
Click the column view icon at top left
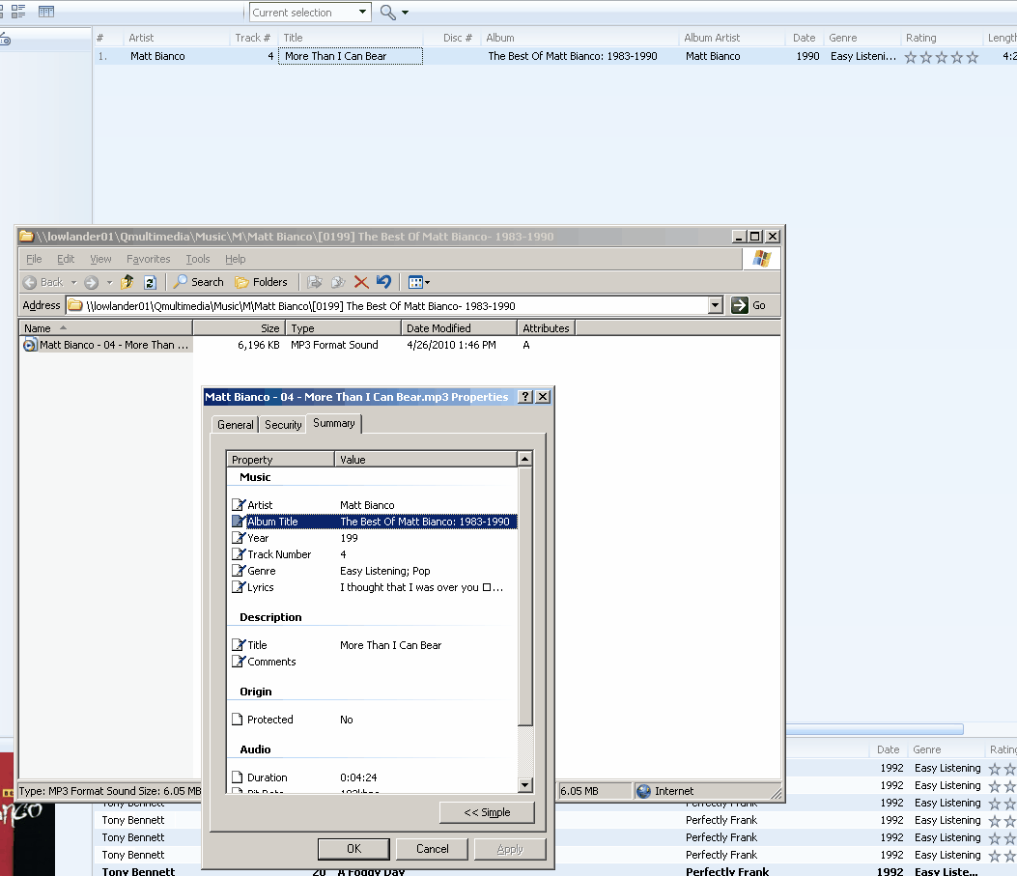click(46, 12)
